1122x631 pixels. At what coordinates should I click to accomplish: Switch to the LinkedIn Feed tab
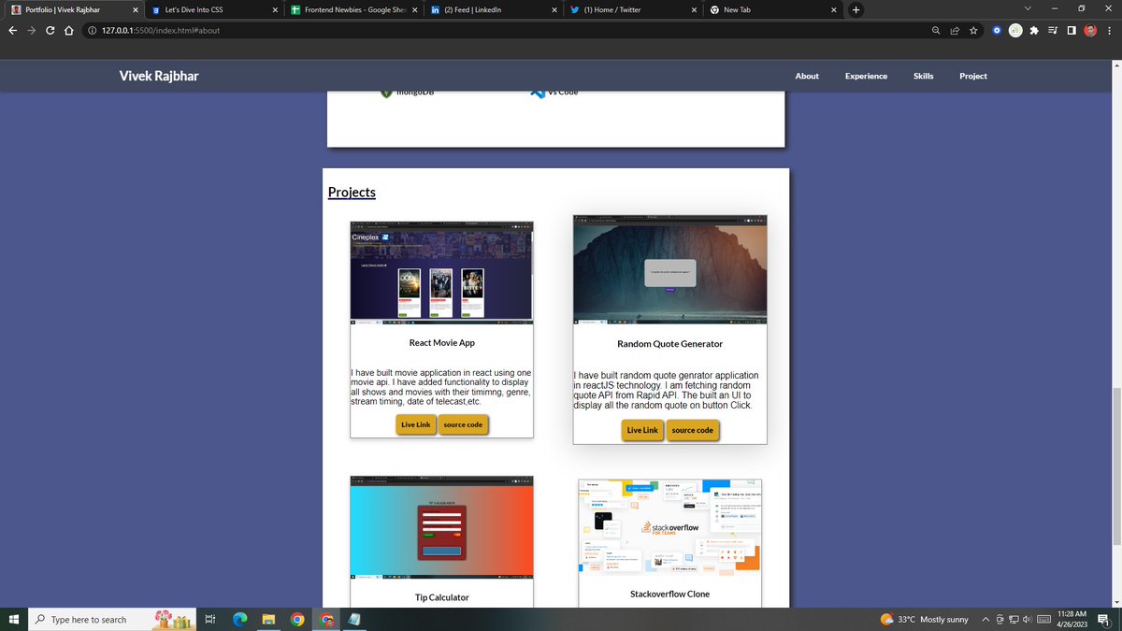click(493, 9)
